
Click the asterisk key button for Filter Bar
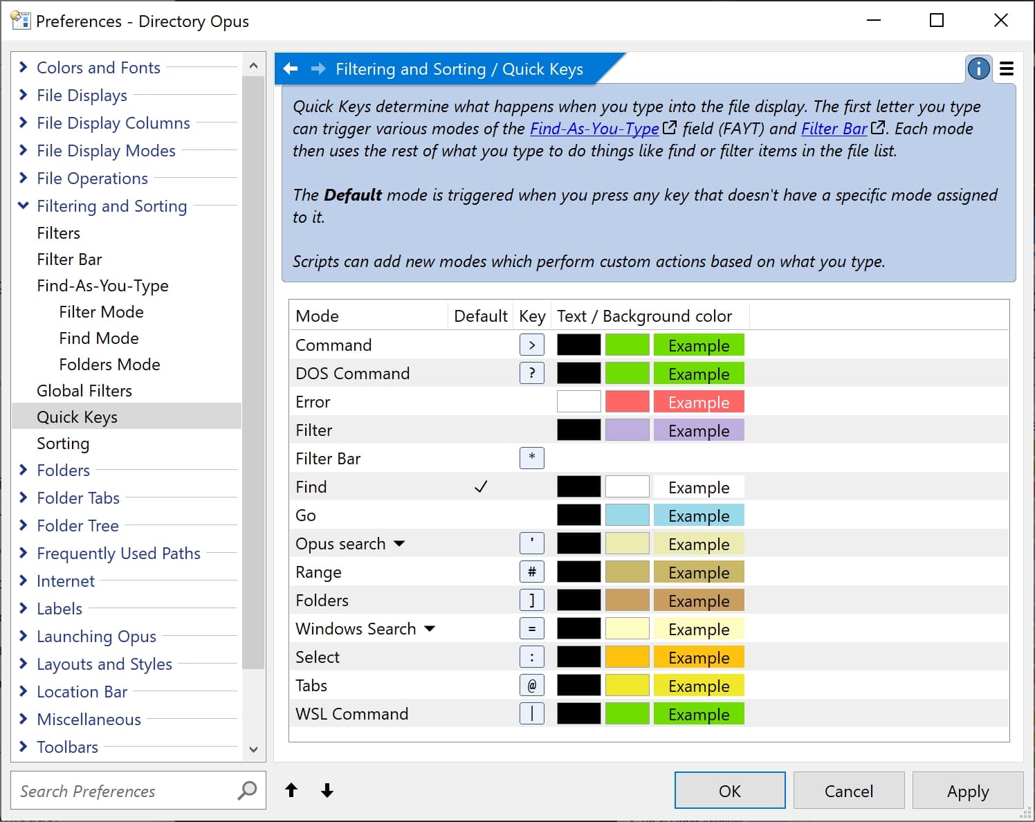tap(531, 458)
